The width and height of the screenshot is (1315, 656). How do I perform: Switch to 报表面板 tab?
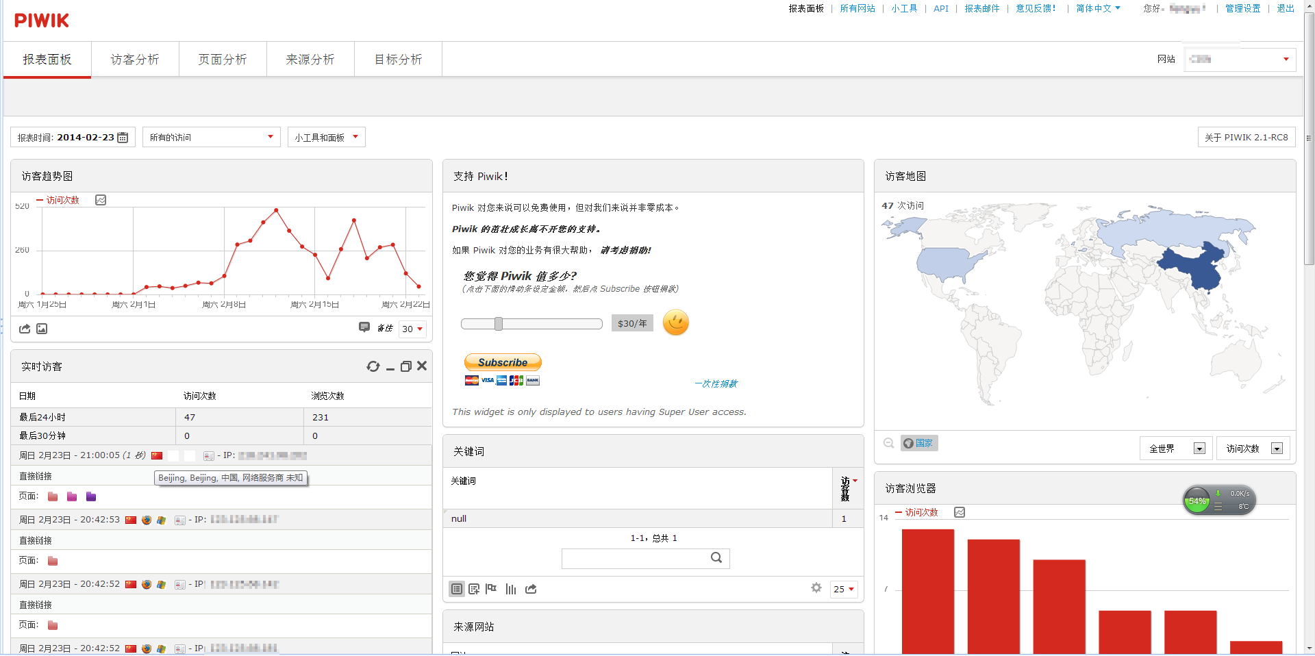pos(47,60)
